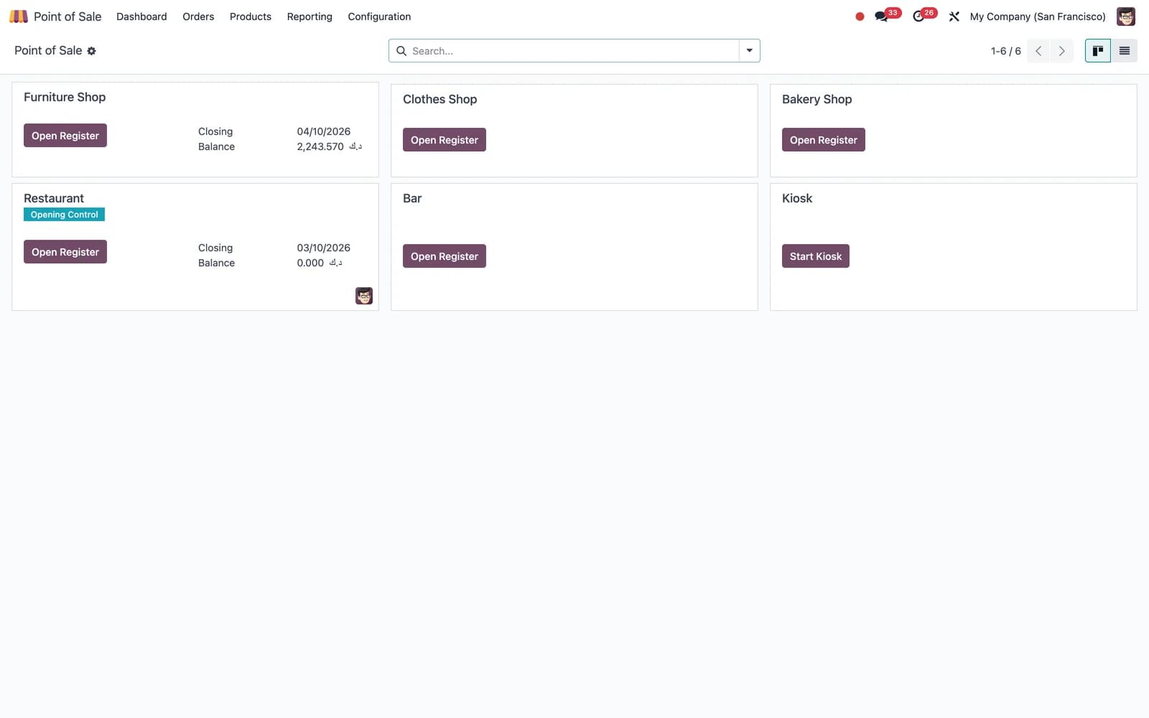This screenshot has height=718, width=1149.
Task: Switch to Kanban view
Action: click(1097, 50)
